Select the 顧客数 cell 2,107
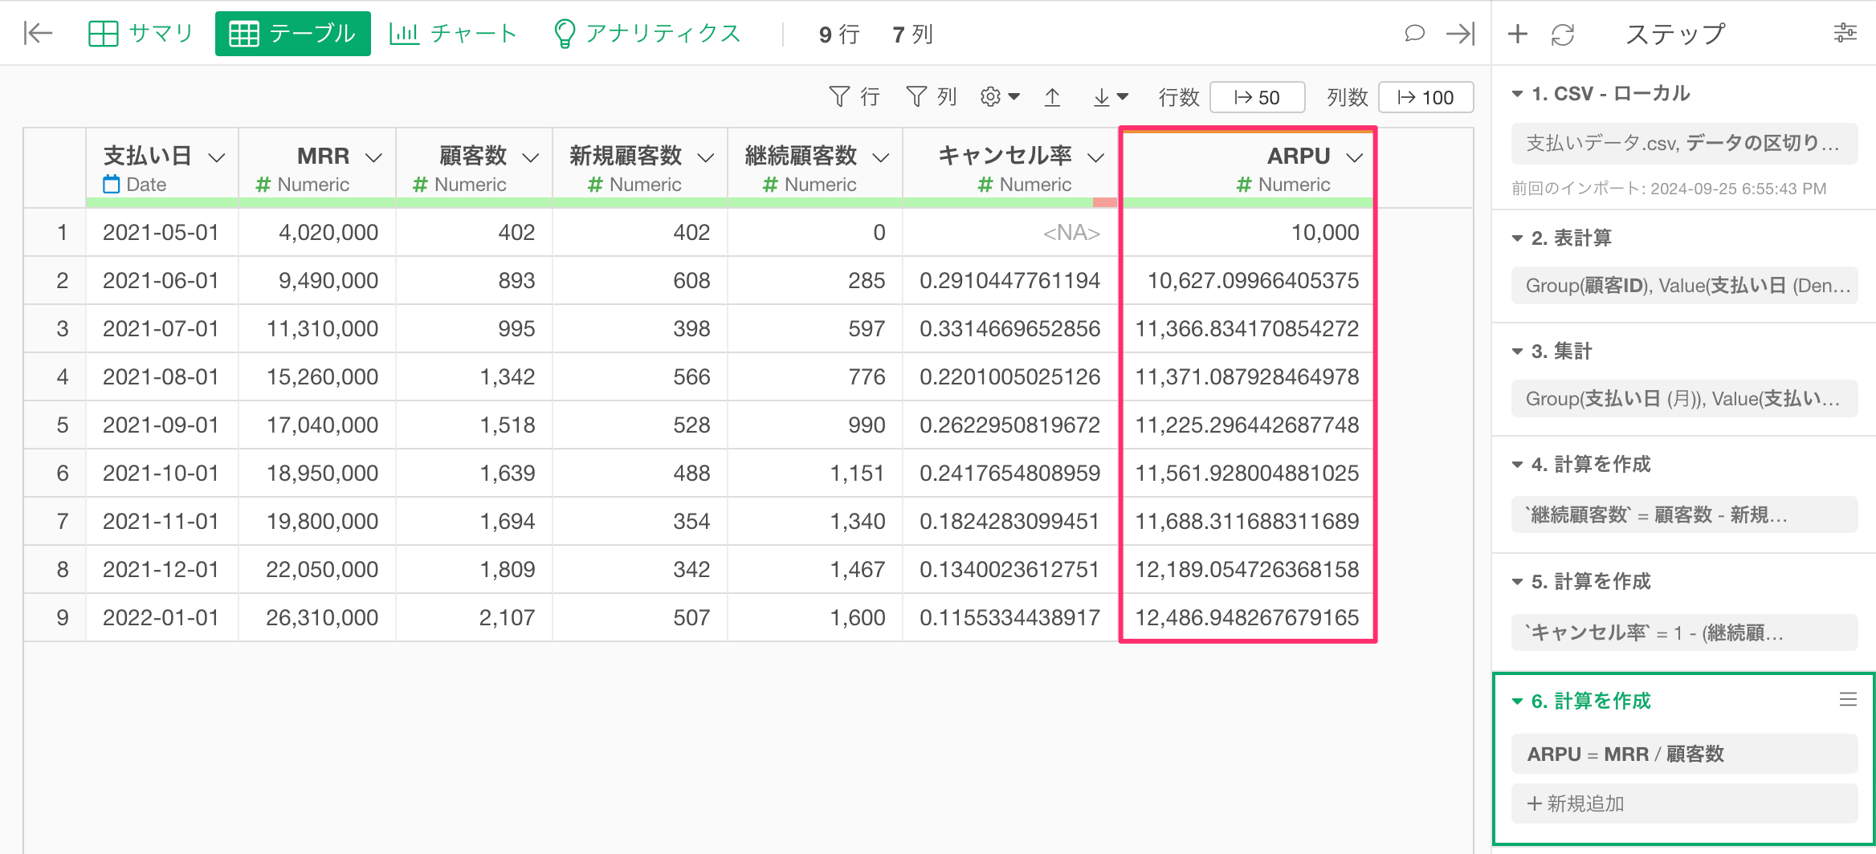The width and height of the screenshot is (1876, 854). pyautogui.click(x=475, y=618)
